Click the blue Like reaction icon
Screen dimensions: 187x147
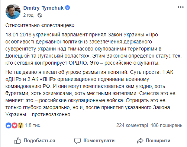click(x=9, y=125)
